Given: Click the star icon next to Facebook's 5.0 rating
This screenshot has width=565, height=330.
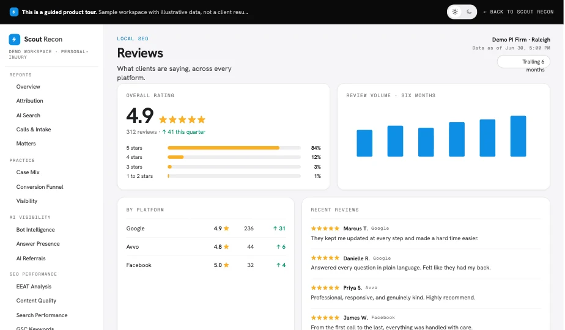Looking at the screenshot, I should point(226,265).
